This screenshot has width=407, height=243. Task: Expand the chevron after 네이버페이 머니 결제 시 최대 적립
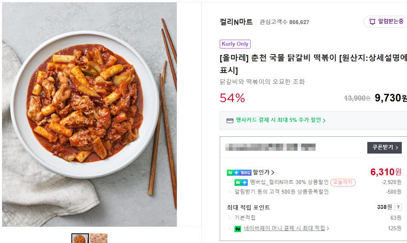tap(328, 229)
